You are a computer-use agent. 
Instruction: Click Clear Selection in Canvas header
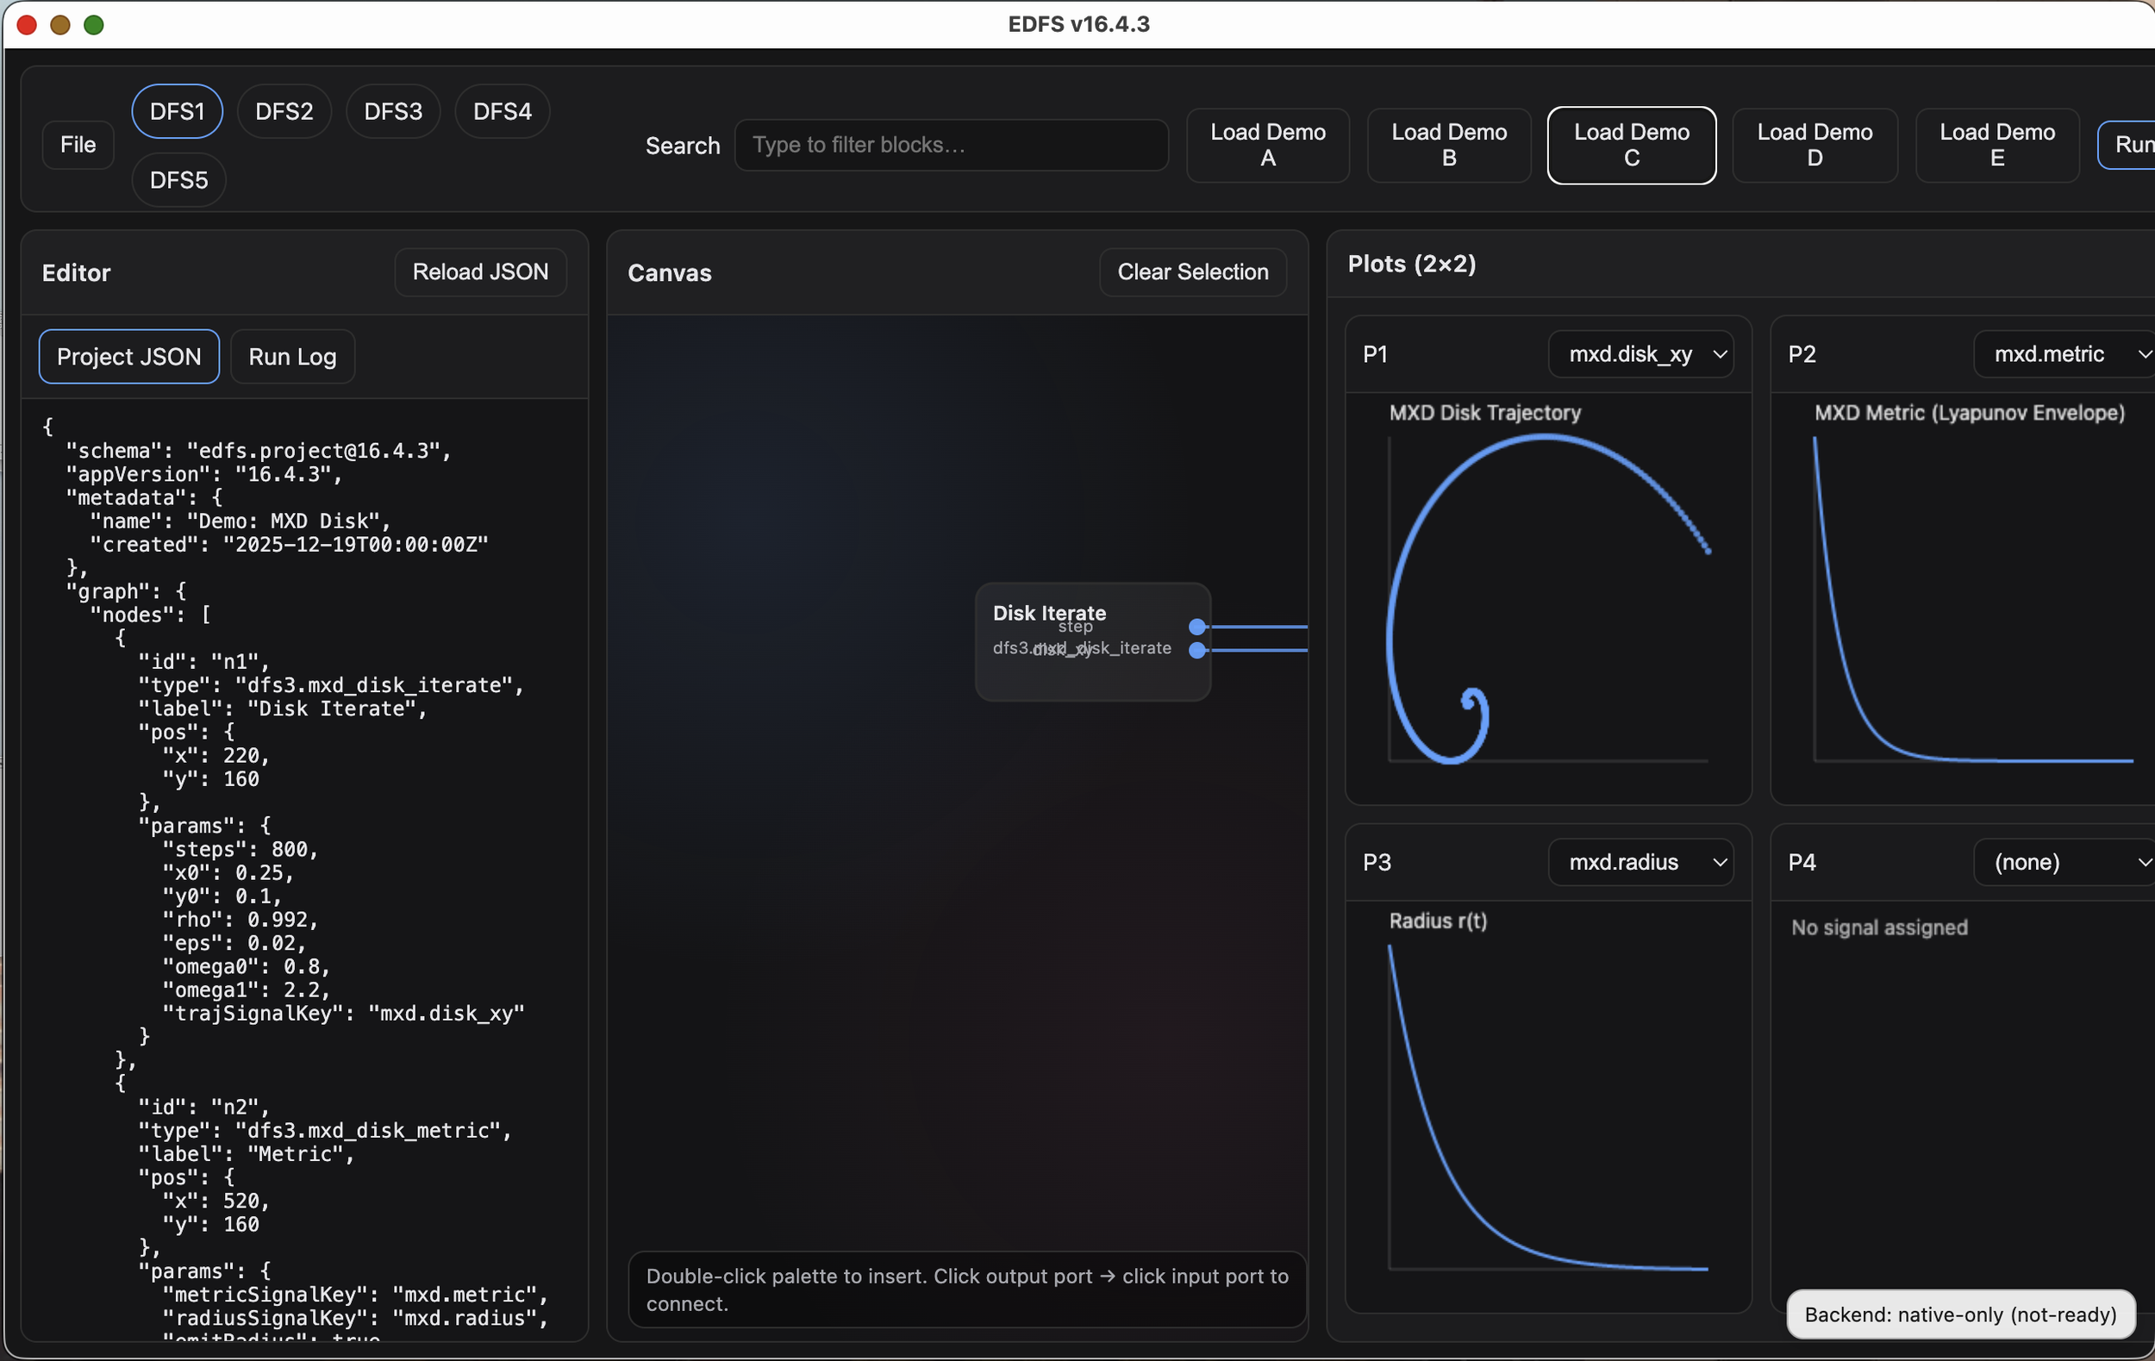pos(1192,272)
